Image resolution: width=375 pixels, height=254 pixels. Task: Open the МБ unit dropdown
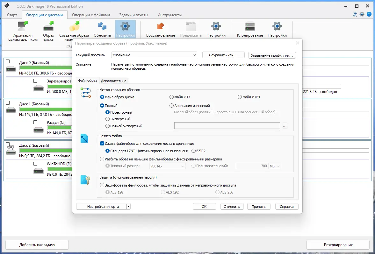[275, 166]
